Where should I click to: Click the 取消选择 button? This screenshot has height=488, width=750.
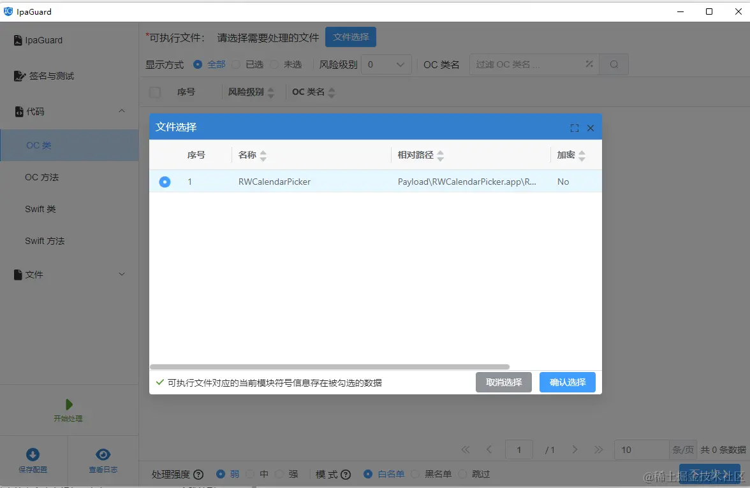[x=503, y=382]
